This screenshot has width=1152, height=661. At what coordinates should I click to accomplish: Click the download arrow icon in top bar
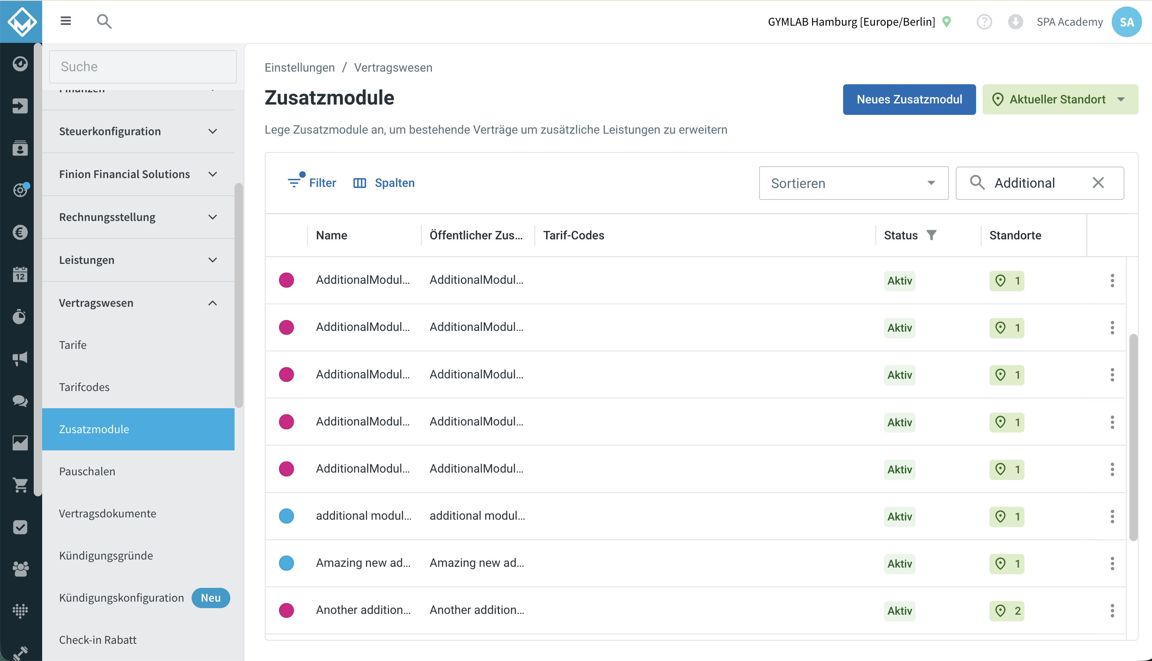pos(1015,22)
